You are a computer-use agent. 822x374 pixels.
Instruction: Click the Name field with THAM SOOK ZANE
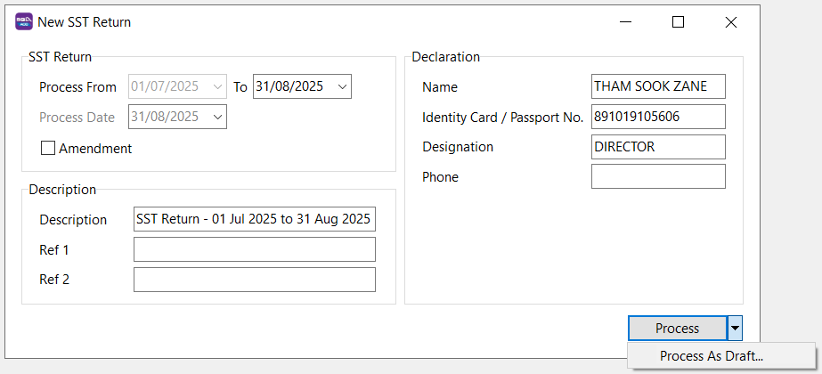coord(657,86)
